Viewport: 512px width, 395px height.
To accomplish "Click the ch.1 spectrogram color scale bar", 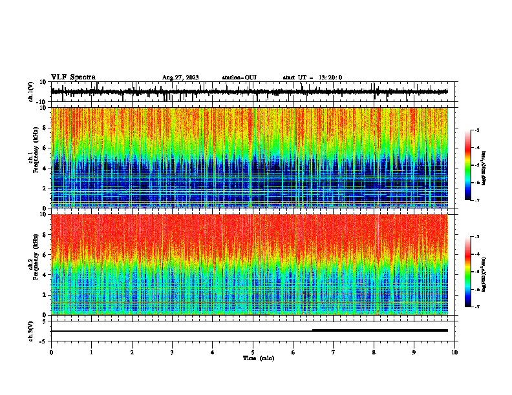I will coord(467,165).
